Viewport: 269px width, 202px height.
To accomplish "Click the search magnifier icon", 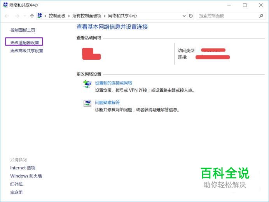I will pyautogui.click(x=261, y=16).
